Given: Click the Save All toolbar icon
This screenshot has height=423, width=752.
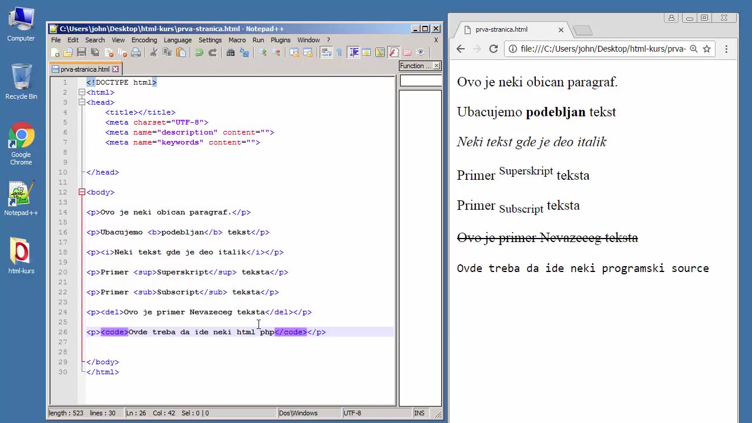Looking at the screenshot, I should click(95, 52).
